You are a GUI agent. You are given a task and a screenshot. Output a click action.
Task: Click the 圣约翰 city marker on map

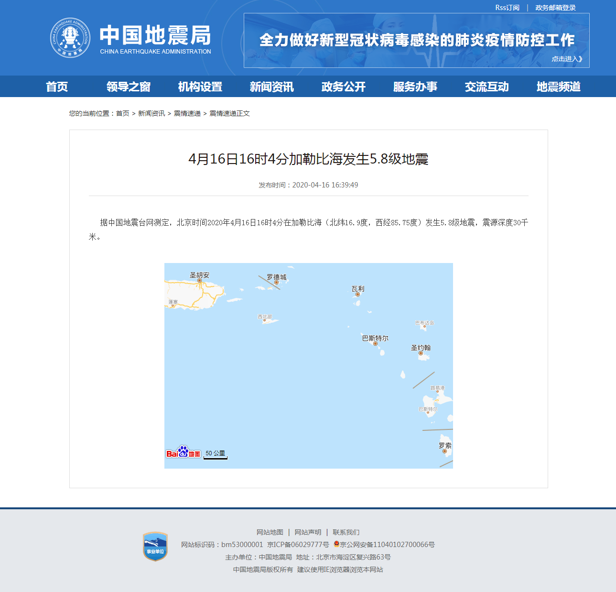pos(421,353)
